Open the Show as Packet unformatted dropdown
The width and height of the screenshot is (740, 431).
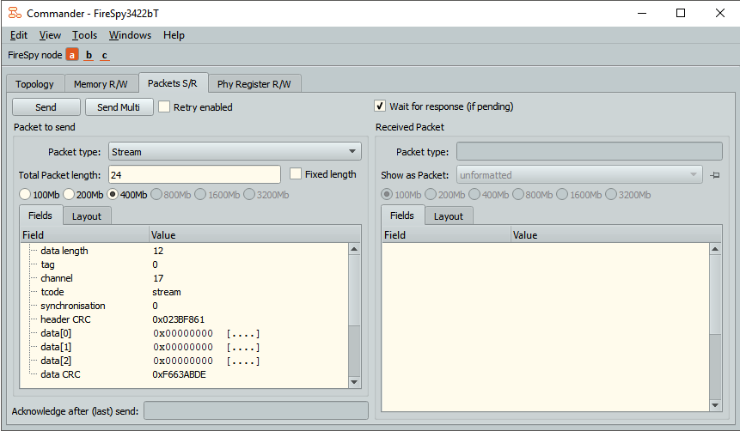pyautogui.click(x=579, y=175)
